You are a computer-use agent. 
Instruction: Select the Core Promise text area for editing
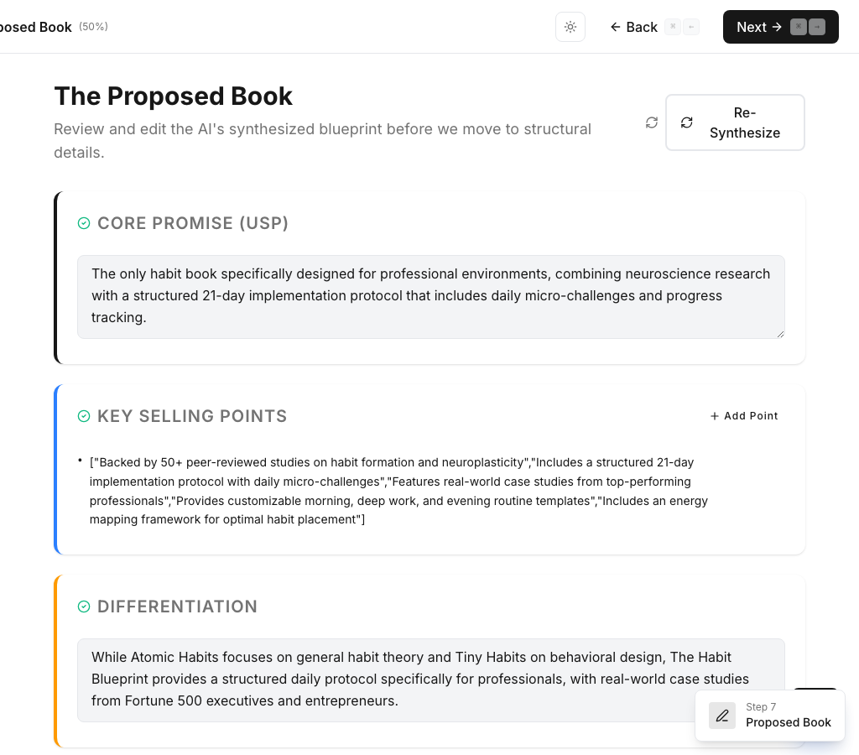point(430,296)
